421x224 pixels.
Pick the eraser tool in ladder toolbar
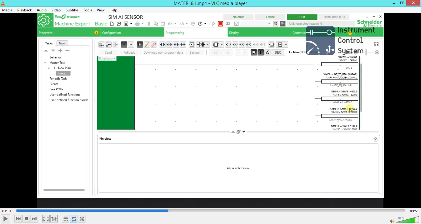(x=154, y=45)
